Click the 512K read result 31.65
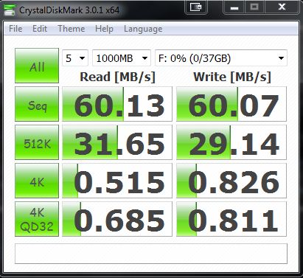The image size is (303, 278). click(x=117, y=142)
